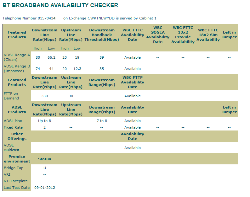The width and height of the screenshot is (250, 197).
Task: Click the VRI row label
Action: pos(7,174)
